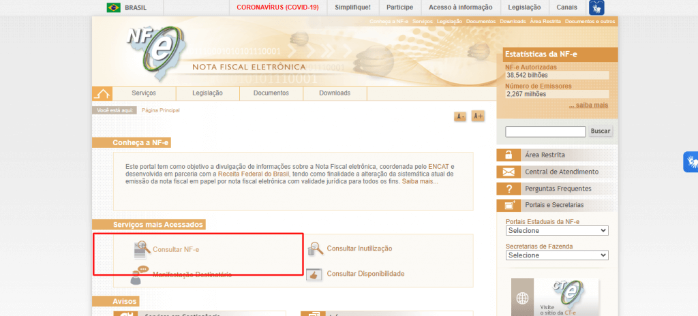This screenshot has height=316, width=698.
Task: Click Área Restrita in top header links
Action: point(545,21)
